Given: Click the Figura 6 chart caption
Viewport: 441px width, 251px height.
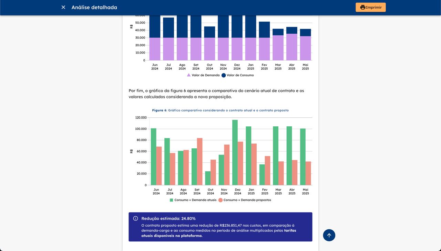Looking at the screenshot, I should pyautogui.click(x=220, y=110).
